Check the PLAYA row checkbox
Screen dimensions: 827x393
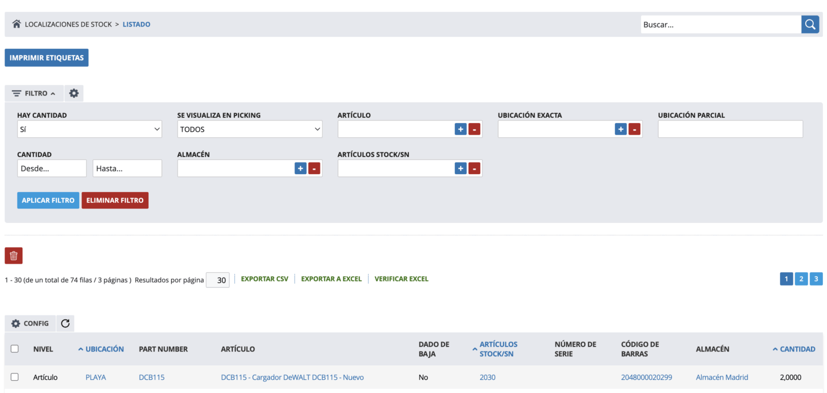(15, 377)
